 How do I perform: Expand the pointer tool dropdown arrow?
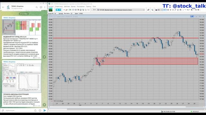(x=194, y=10)
